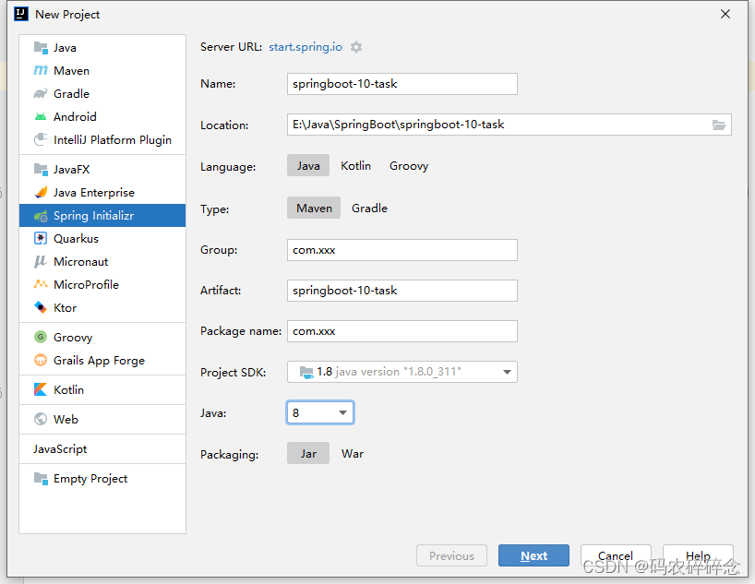Open Server URL settings gear
Screen dimensions: 755x584
click(356, 47)
